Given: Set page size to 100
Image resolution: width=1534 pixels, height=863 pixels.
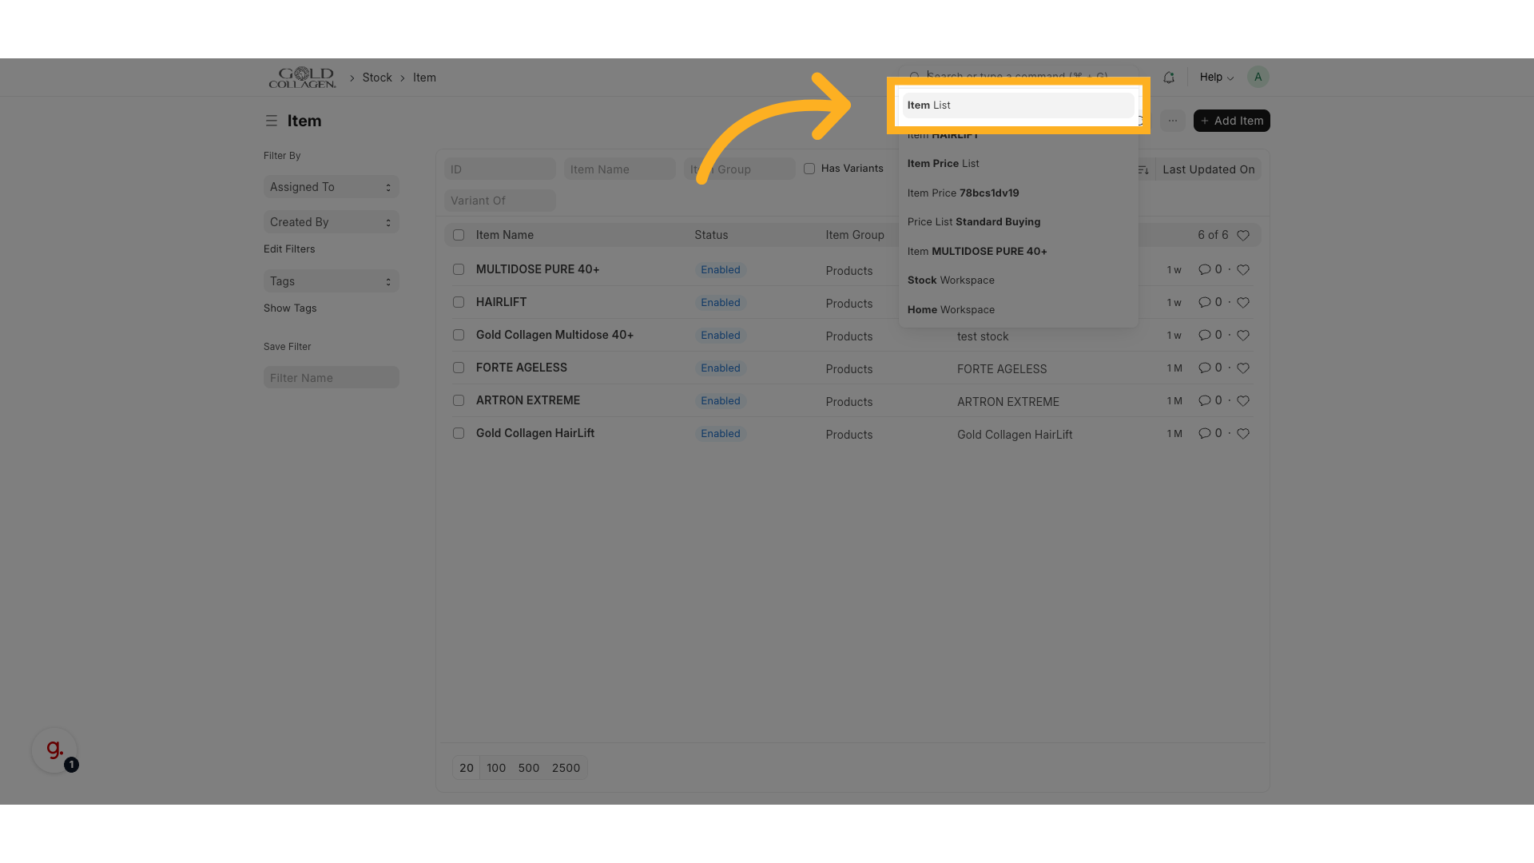Looking at the screenshot, I should [496, 768].
